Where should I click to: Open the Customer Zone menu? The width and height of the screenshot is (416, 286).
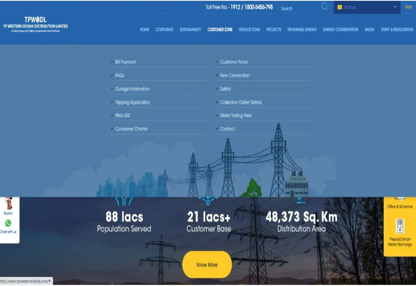[x=220, y=30]
